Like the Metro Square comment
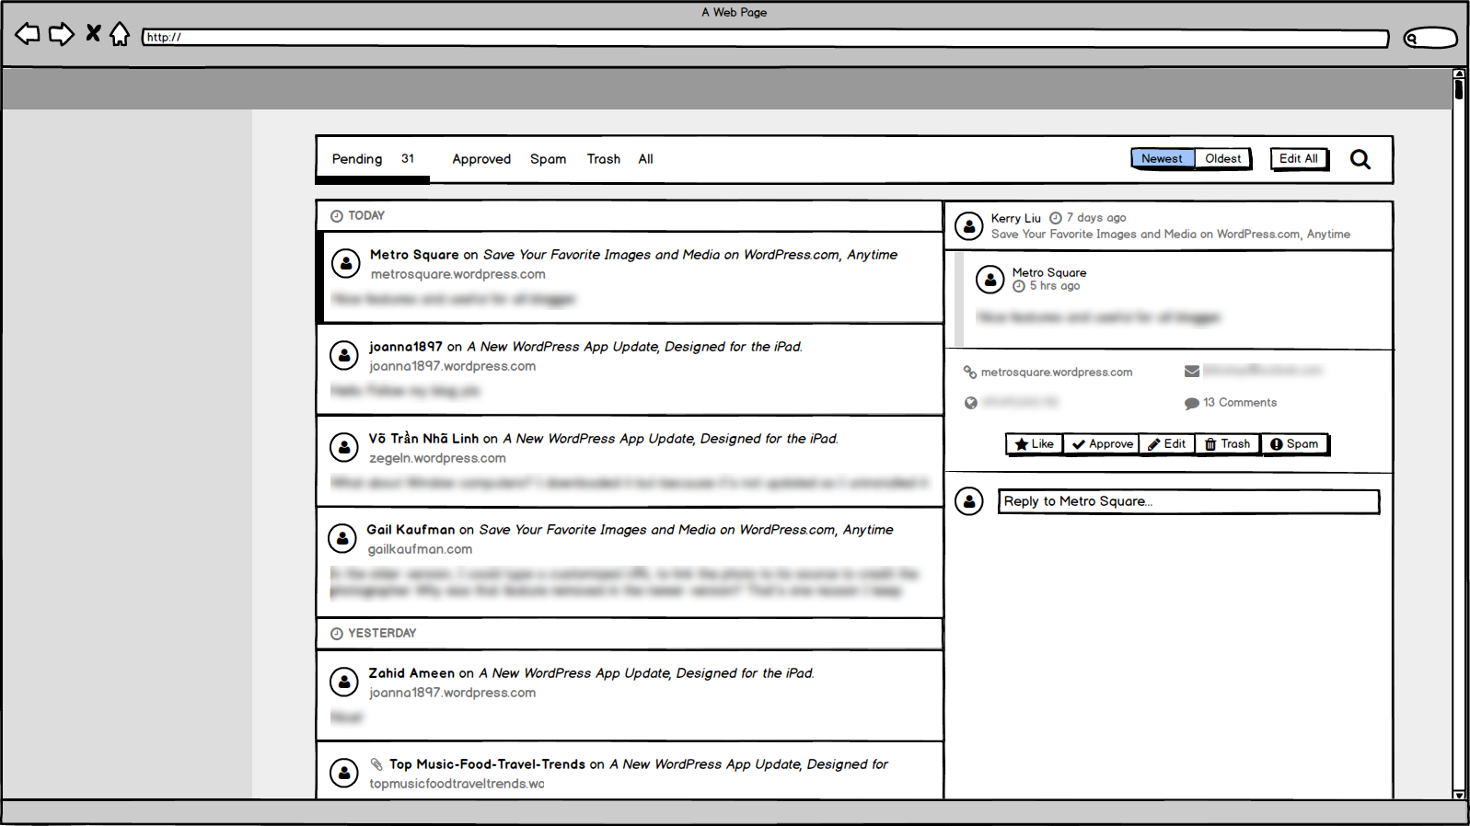This screenshot has height=826, width=1470. 1035,444
